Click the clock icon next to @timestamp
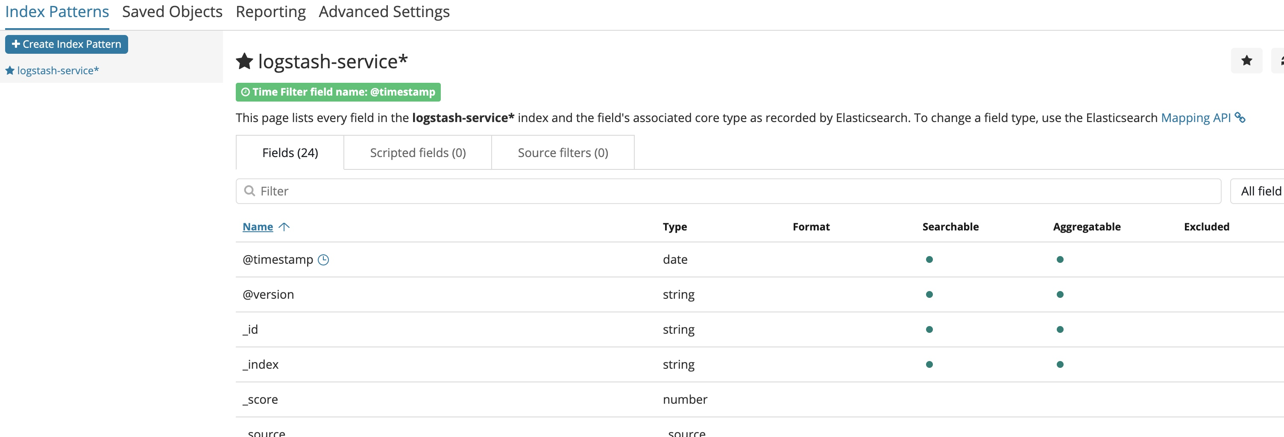 pyautogui.click(x=323, y=260)
